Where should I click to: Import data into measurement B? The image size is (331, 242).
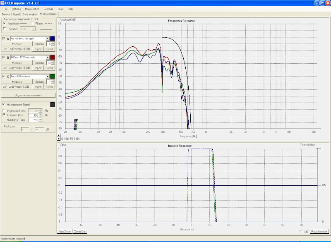click(38, 68)
